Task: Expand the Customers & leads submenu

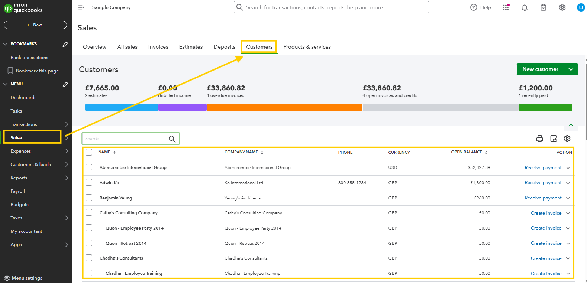Action: [67, 165]
